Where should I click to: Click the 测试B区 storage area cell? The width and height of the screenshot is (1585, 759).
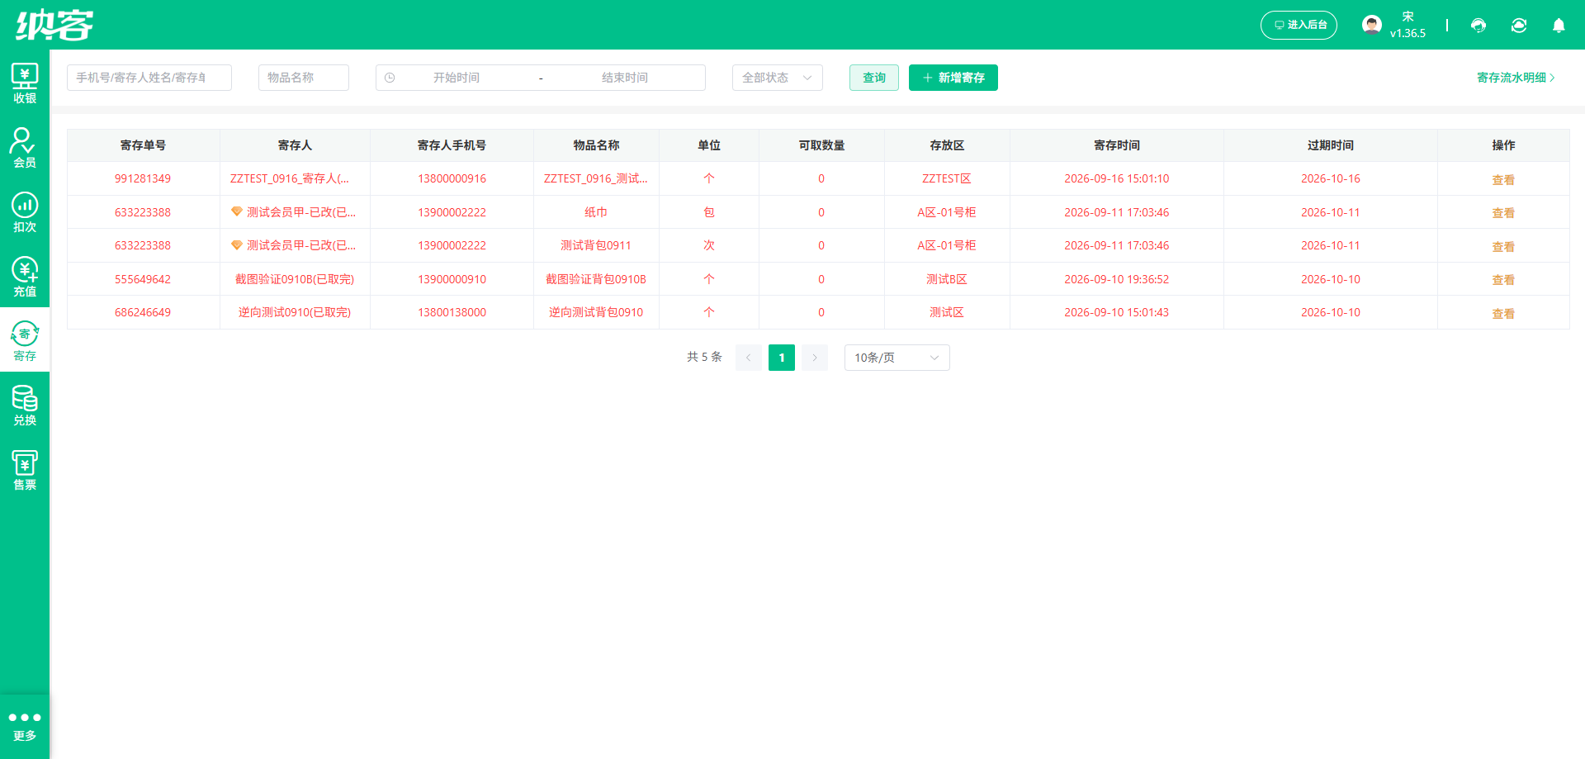click(947, 279)
